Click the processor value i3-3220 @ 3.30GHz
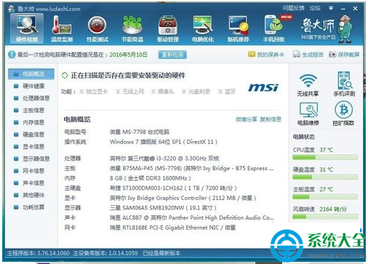This screenshot has height=264, width=368. tap(164, 159)
